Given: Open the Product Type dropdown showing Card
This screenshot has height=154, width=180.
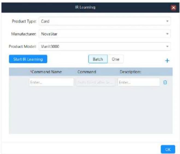Looking at the screenshot, I should 105,21.
